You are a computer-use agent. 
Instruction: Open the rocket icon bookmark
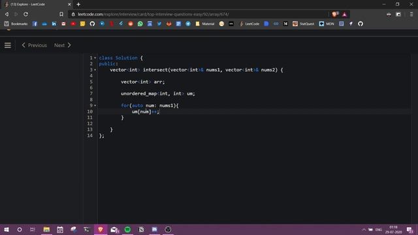[351, 23]
